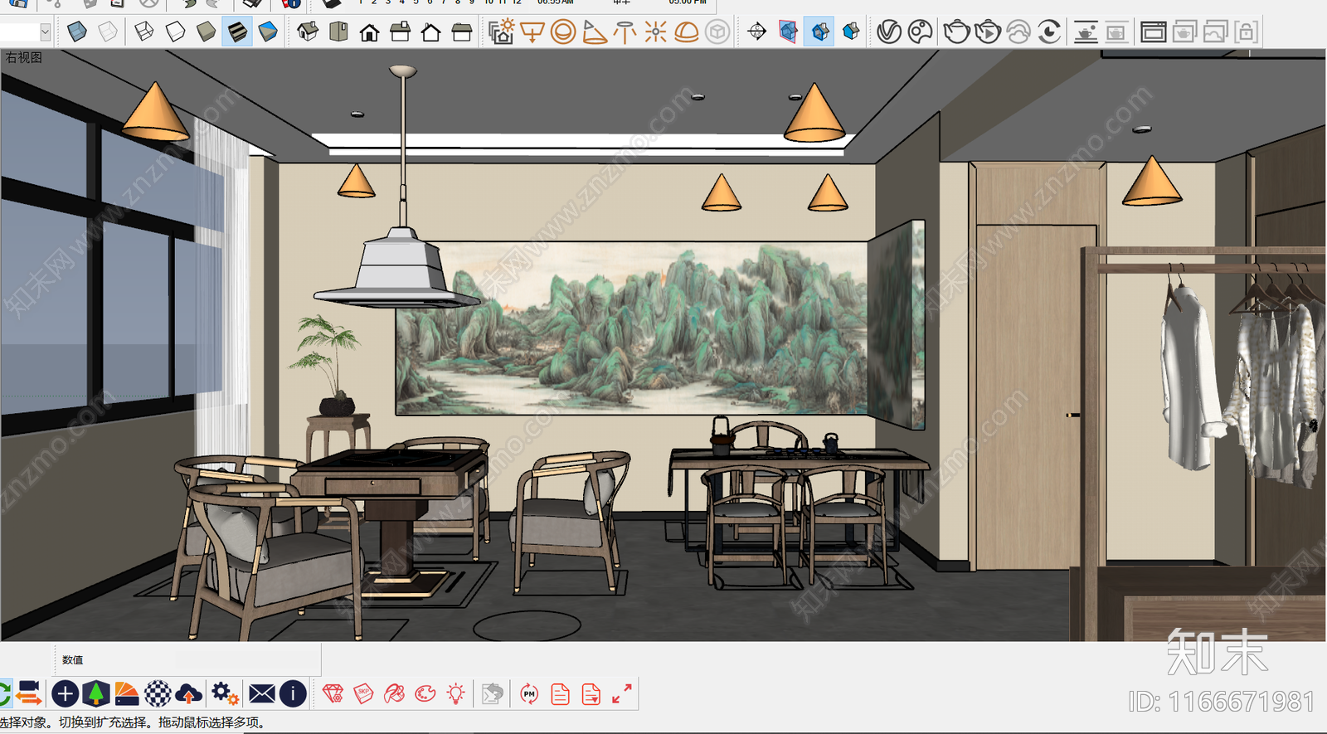
Task: Select the Right view house icon
Action: (x=400, y=32)
